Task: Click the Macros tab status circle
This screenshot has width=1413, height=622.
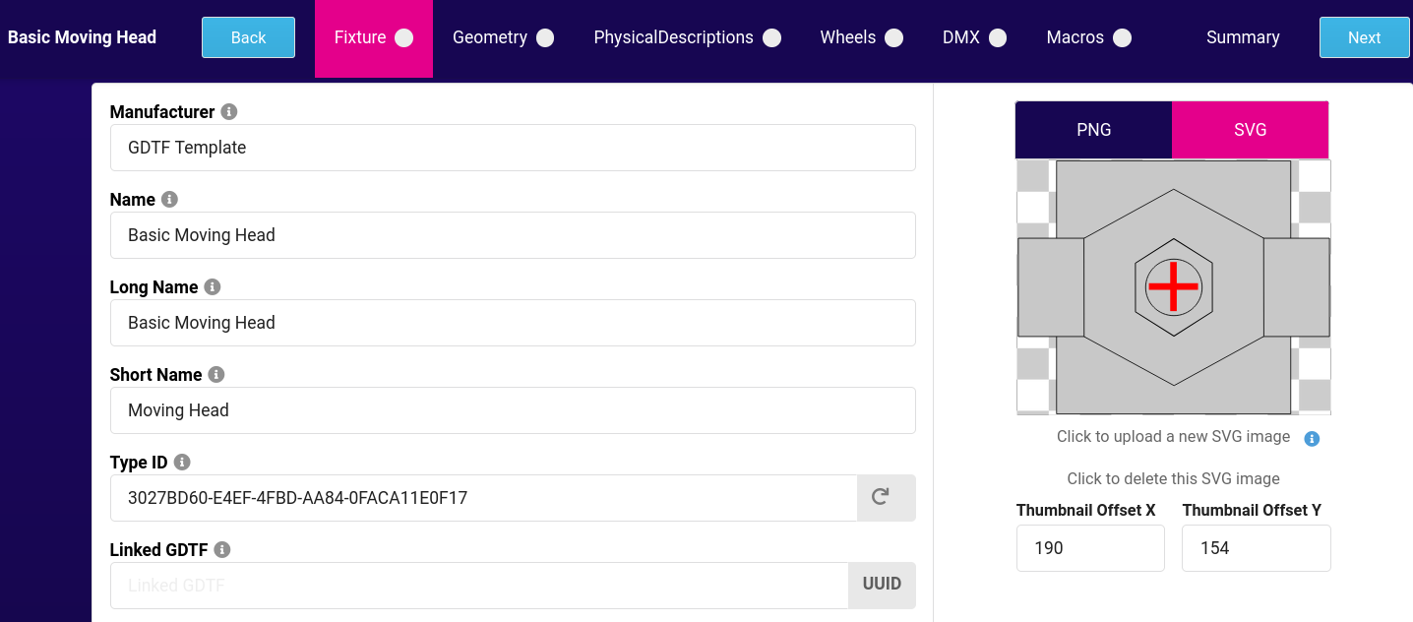Action: [x=1122, y=37]
